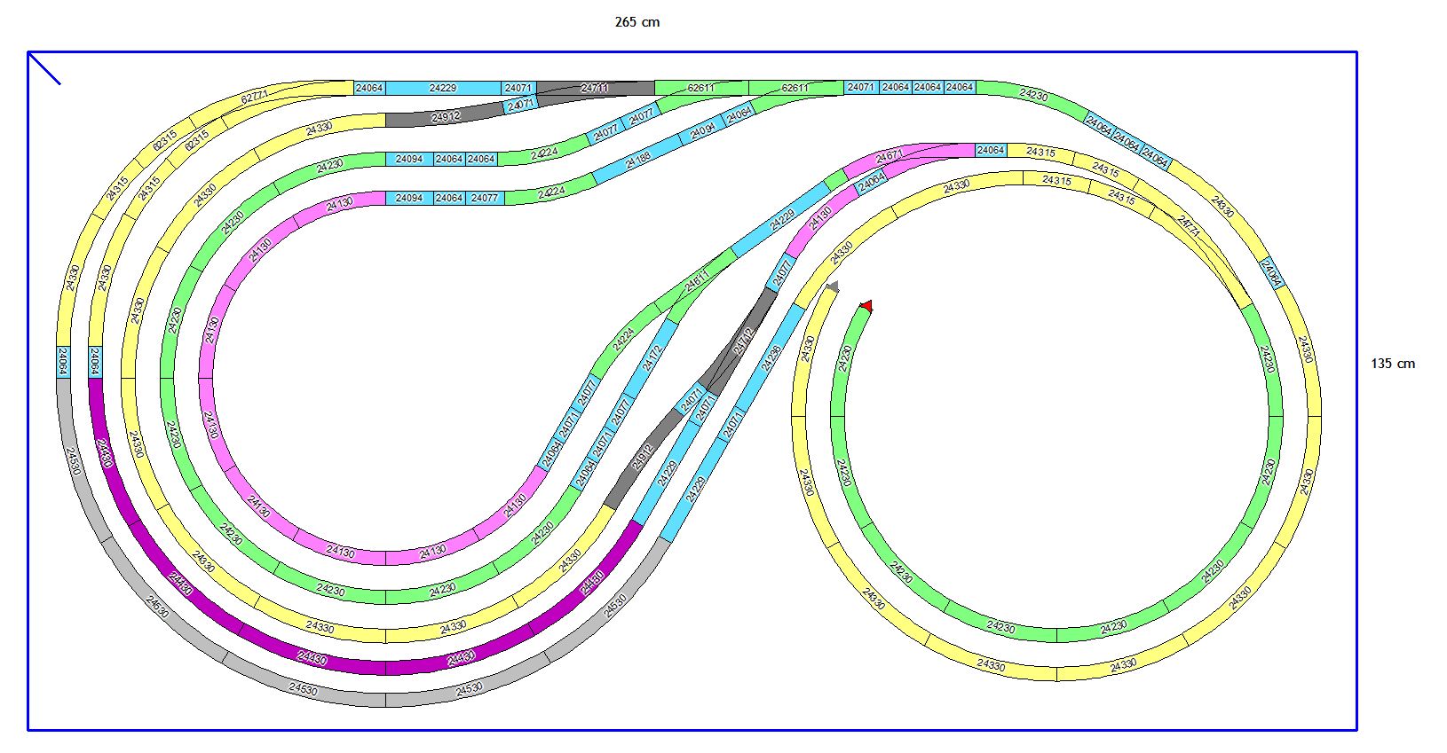Click the red arrow track end marker
This screenshot has height=753, width=1447.
point(866,306)
